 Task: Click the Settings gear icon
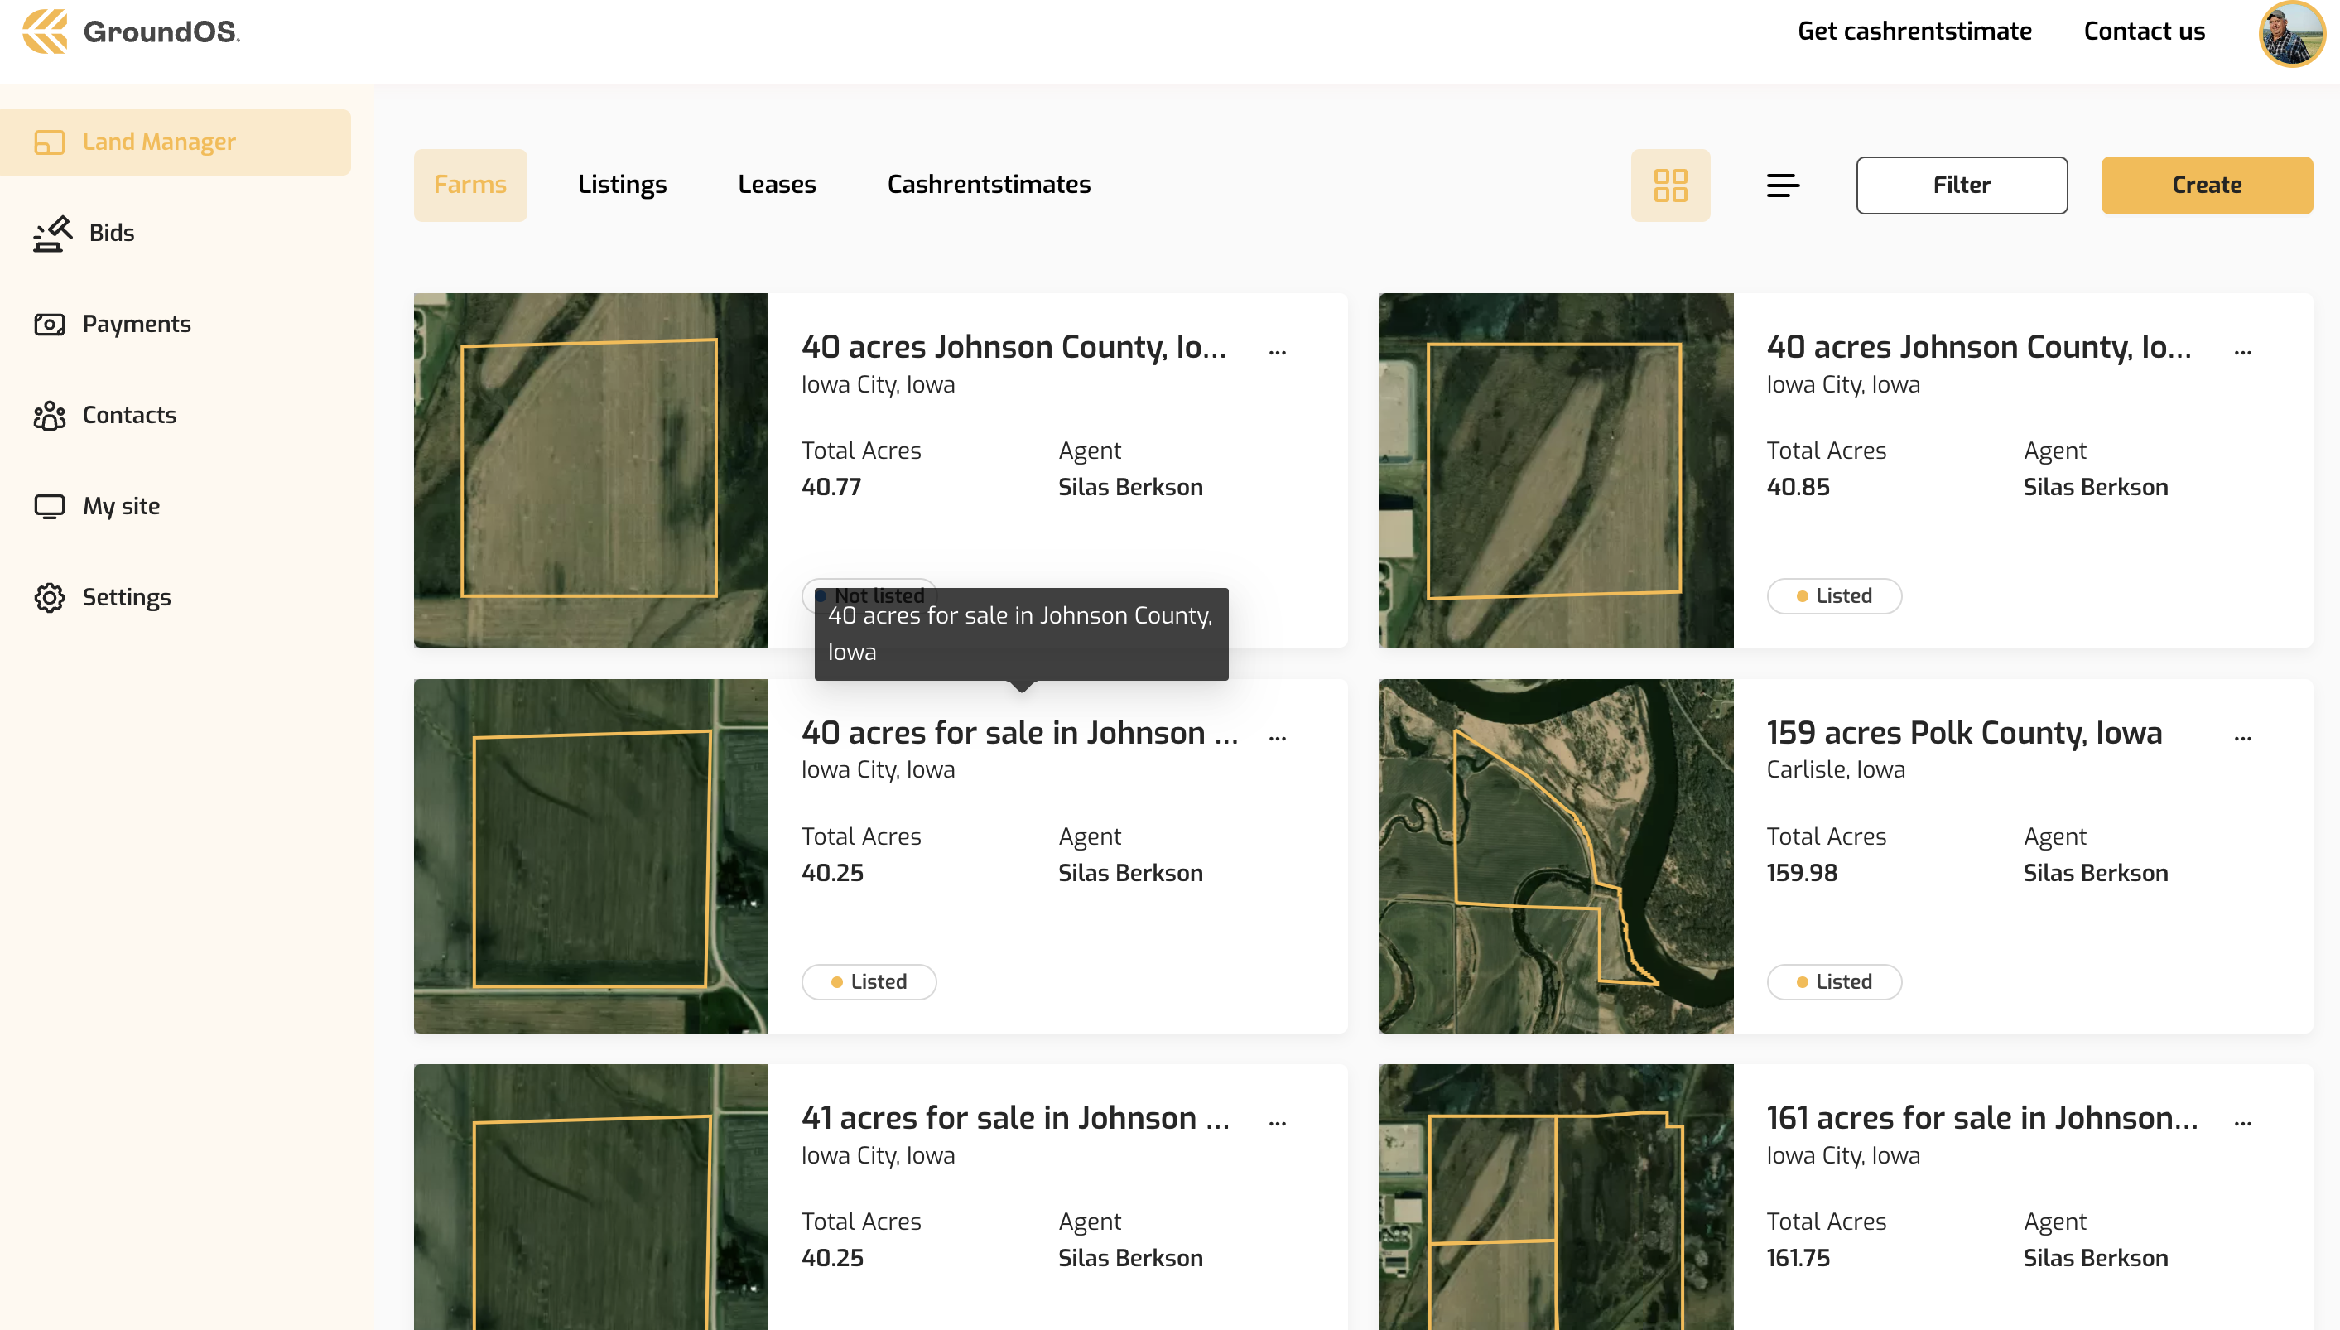point(50,597)
